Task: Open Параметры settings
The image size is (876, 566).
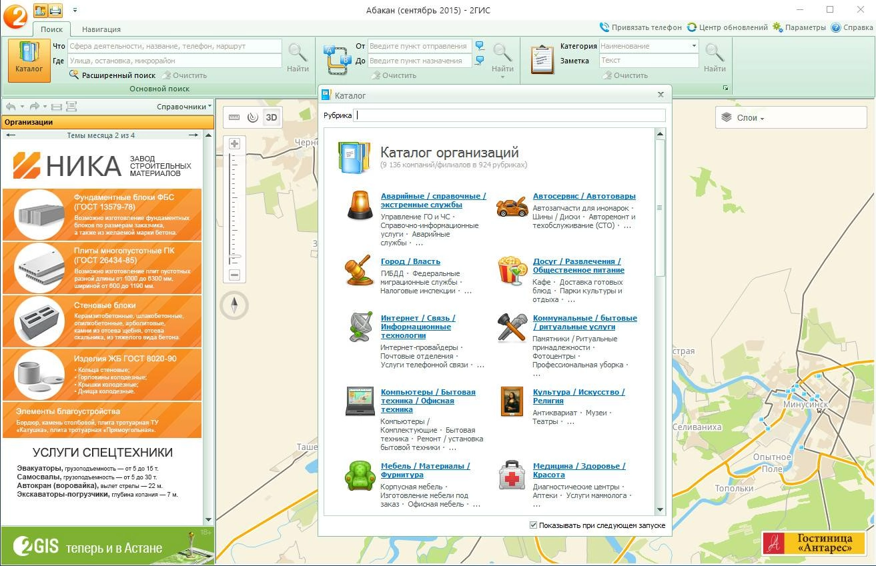Action: tap(799, 27)
